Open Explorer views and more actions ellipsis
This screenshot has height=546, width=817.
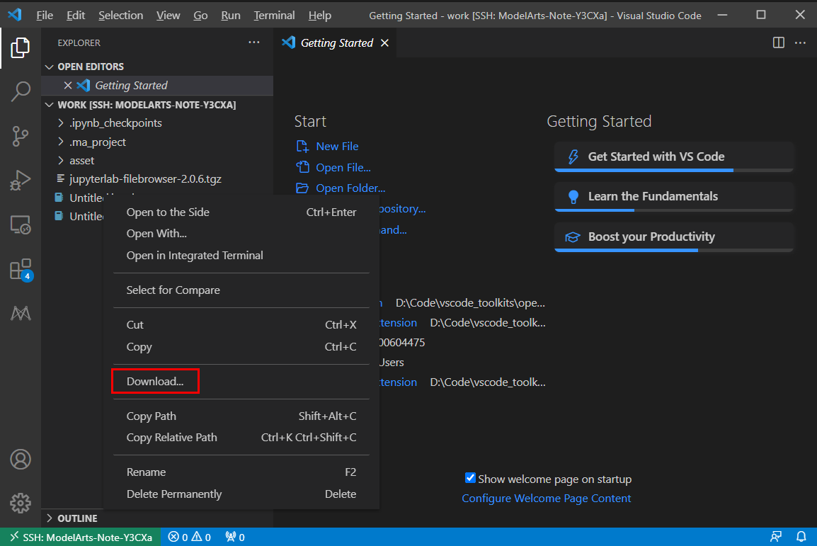click(253, 42)
